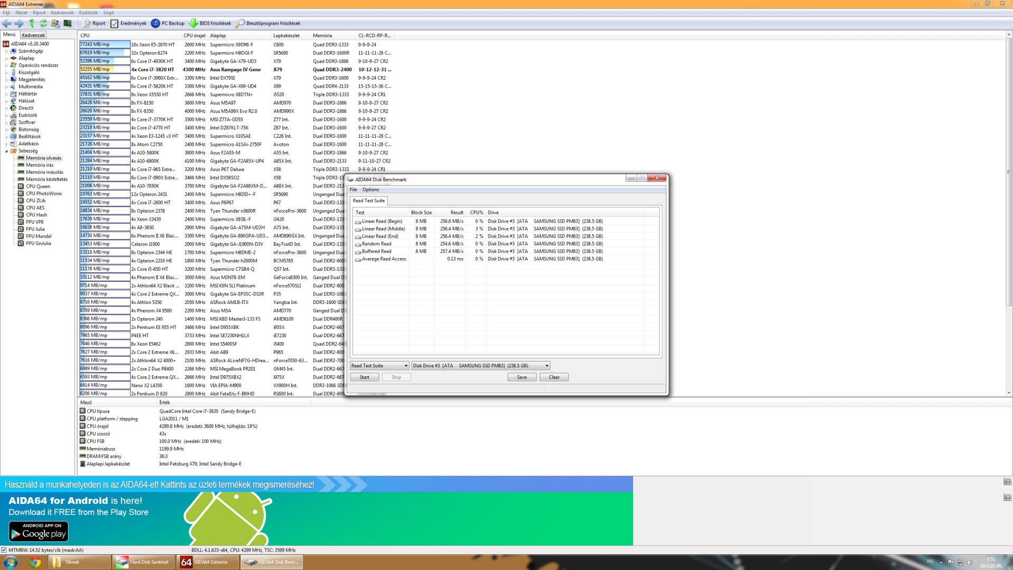Click the BIOS frissítések download icon
Viewport: 1013px width, 570px height.
click(x=194, y=23)
